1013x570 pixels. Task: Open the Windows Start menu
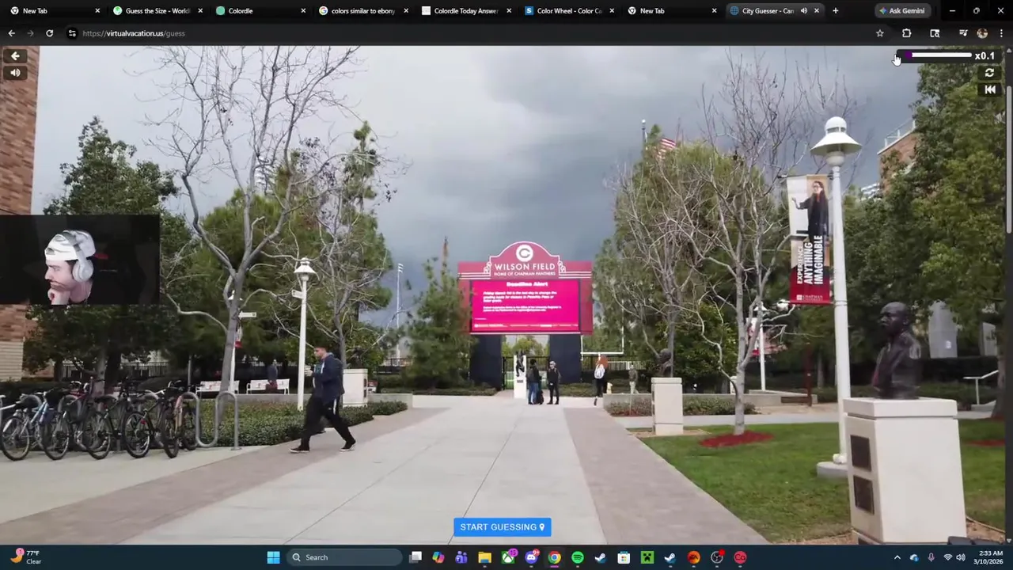(273, 557)
